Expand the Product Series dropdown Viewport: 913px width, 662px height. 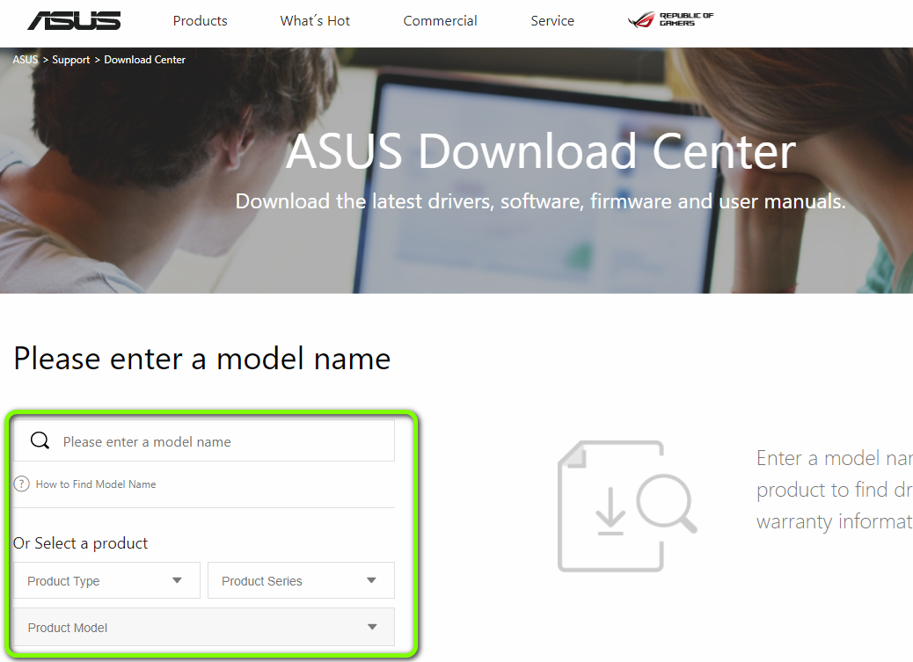pos(301,580)
